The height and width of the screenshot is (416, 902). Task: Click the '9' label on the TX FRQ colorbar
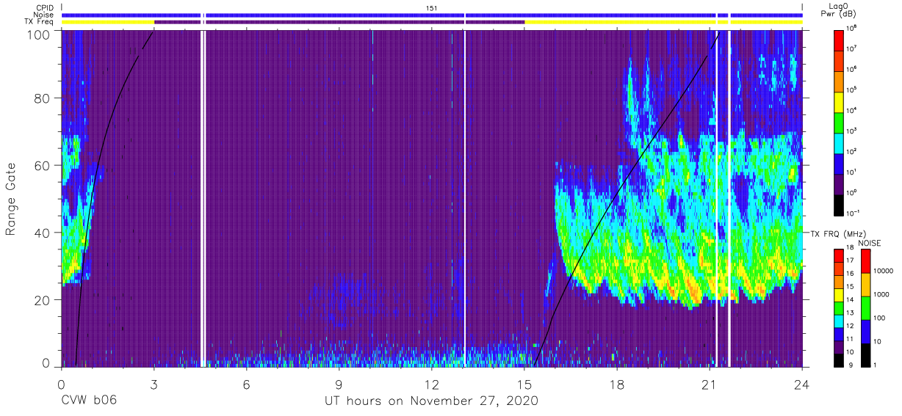pos(850,365)
